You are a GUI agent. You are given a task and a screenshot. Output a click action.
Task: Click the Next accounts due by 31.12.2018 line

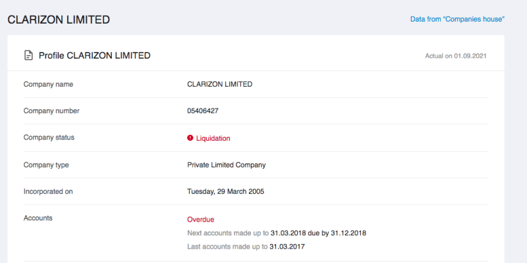point(277,233)
